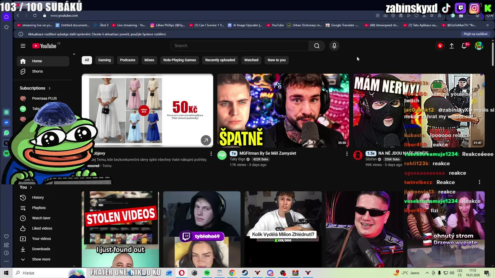Open Downloads in the sidebar
Image resolution: width=495 pixels, height=278 pixels.
click(x=43, y=249)
